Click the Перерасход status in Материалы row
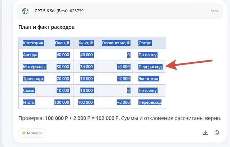 [x=150, y=67]
